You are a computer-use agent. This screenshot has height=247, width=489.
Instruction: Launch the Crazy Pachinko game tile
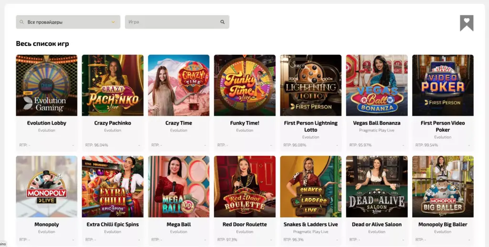point(113,85)
